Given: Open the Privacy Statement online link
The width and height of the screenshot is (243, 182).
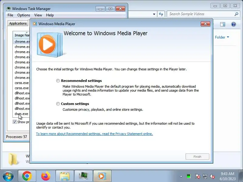Looking at the screenshot, I should click(94, 134).
